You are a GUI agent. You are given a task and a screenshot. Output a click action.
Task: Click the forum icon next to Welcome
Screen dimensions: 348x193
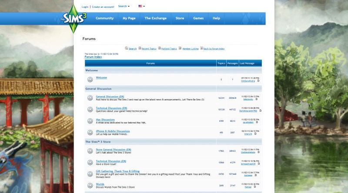coord(90,79)
